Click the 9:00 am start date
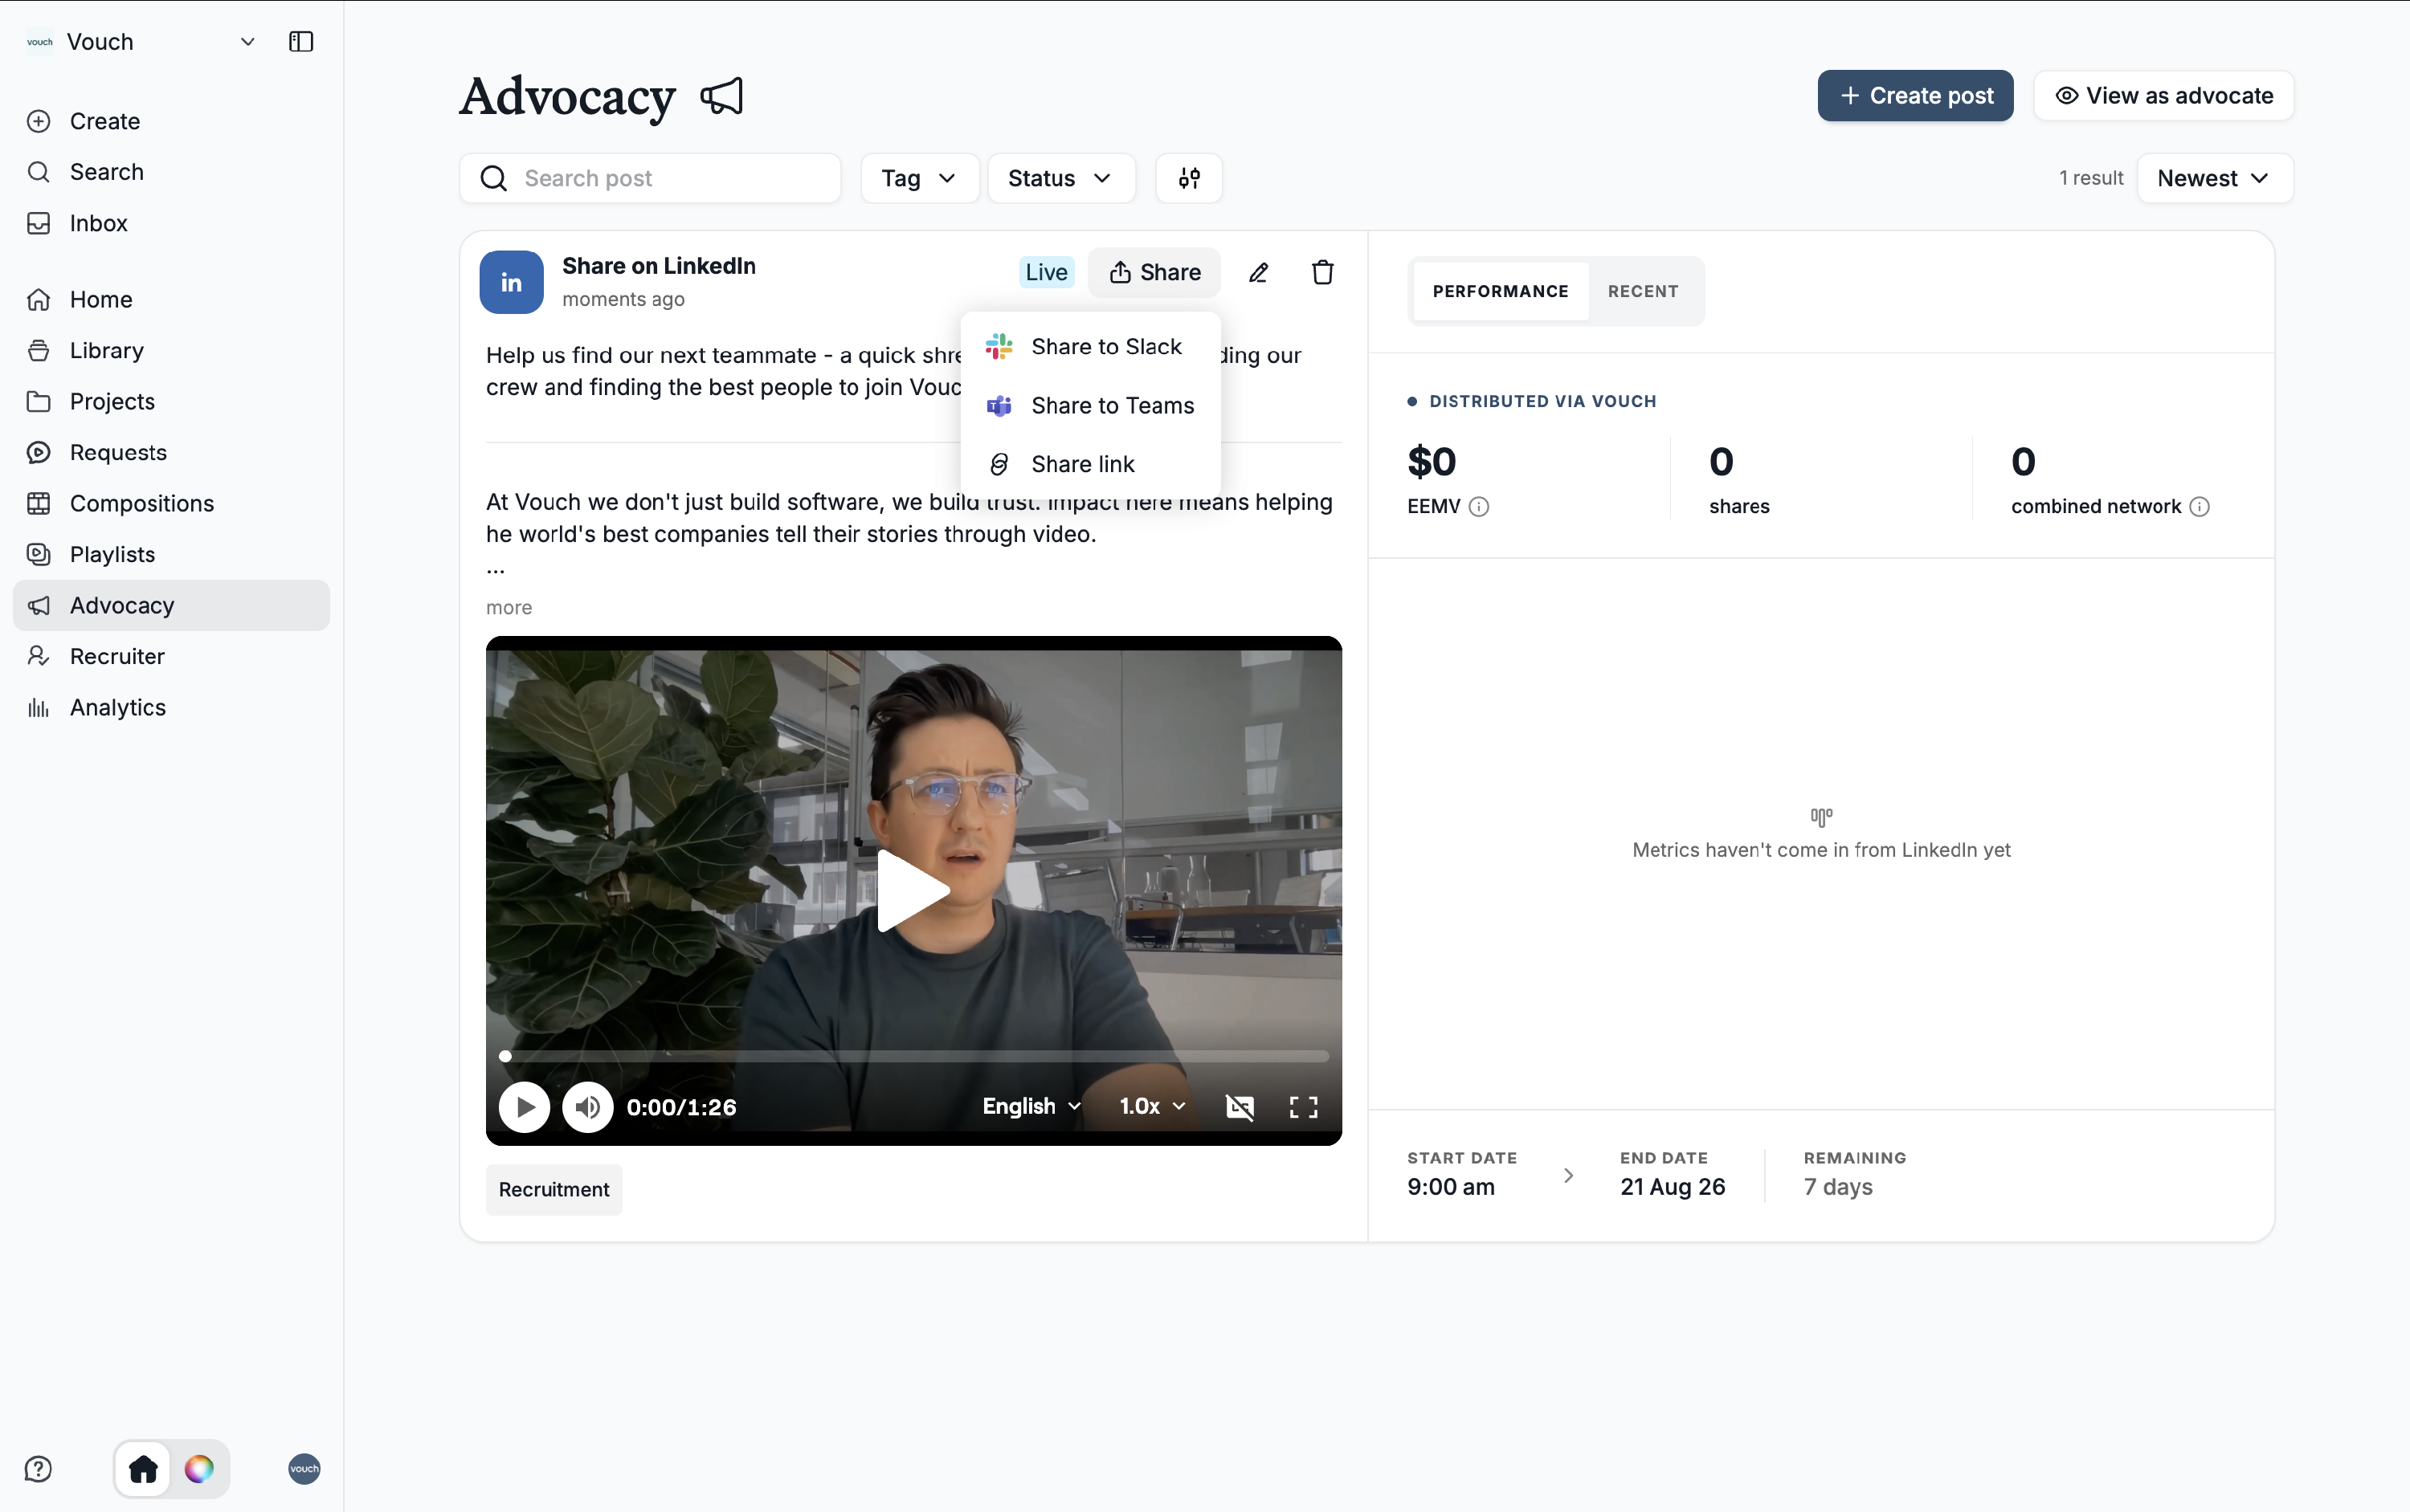Viewport: 2410px width, 1512px height. click(x=1451, y=1187)
